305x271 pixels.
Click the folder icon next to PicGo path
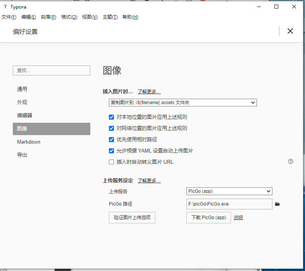tap(277, 204)
